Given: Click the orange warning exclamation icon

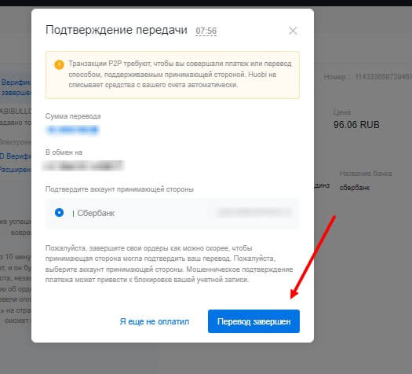Looking at the screenshot, I should point(59,64).
